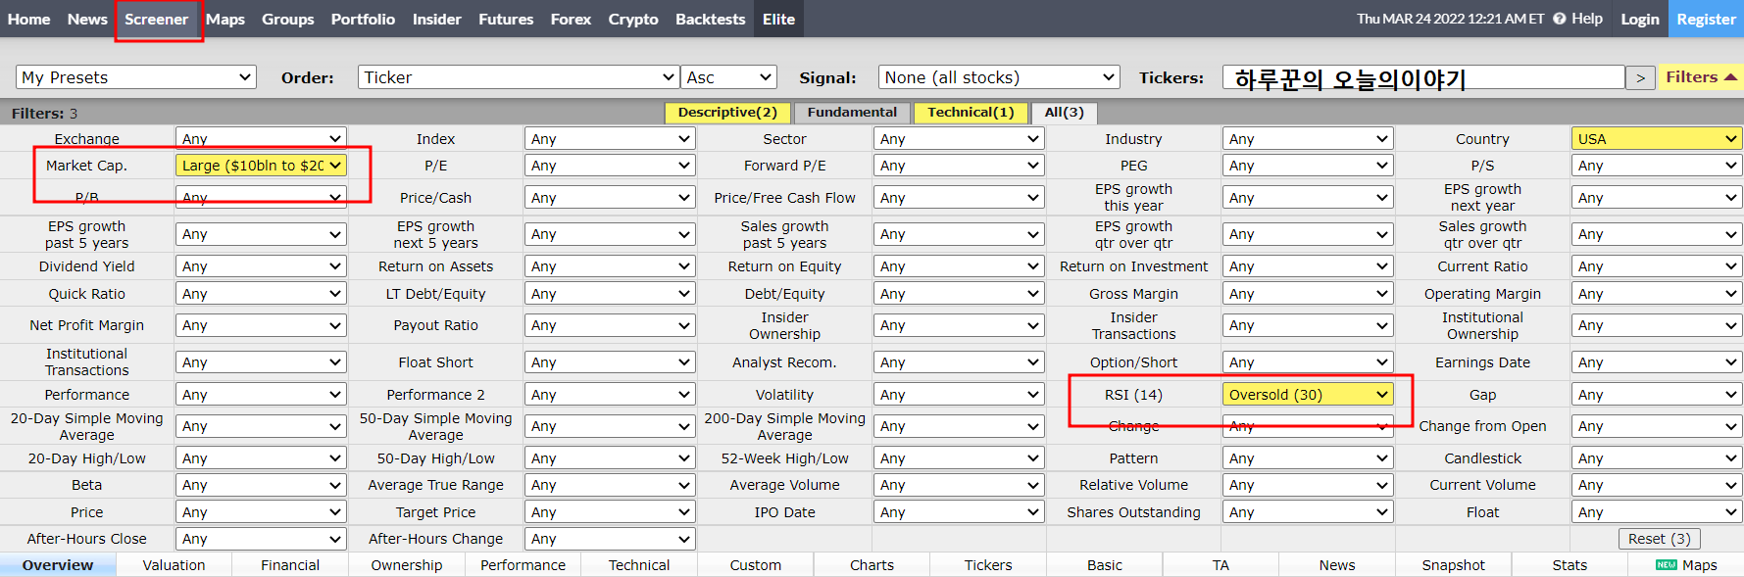The height and width of the screenshot is (577, 1744).
Task: Switch to the Stats view tab
Action: pyautogui.click(x=1570, y=565)
